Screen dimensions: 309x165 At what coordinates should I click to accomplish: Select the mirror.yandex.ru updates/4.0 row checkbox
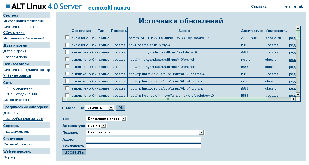pos(67,52)
